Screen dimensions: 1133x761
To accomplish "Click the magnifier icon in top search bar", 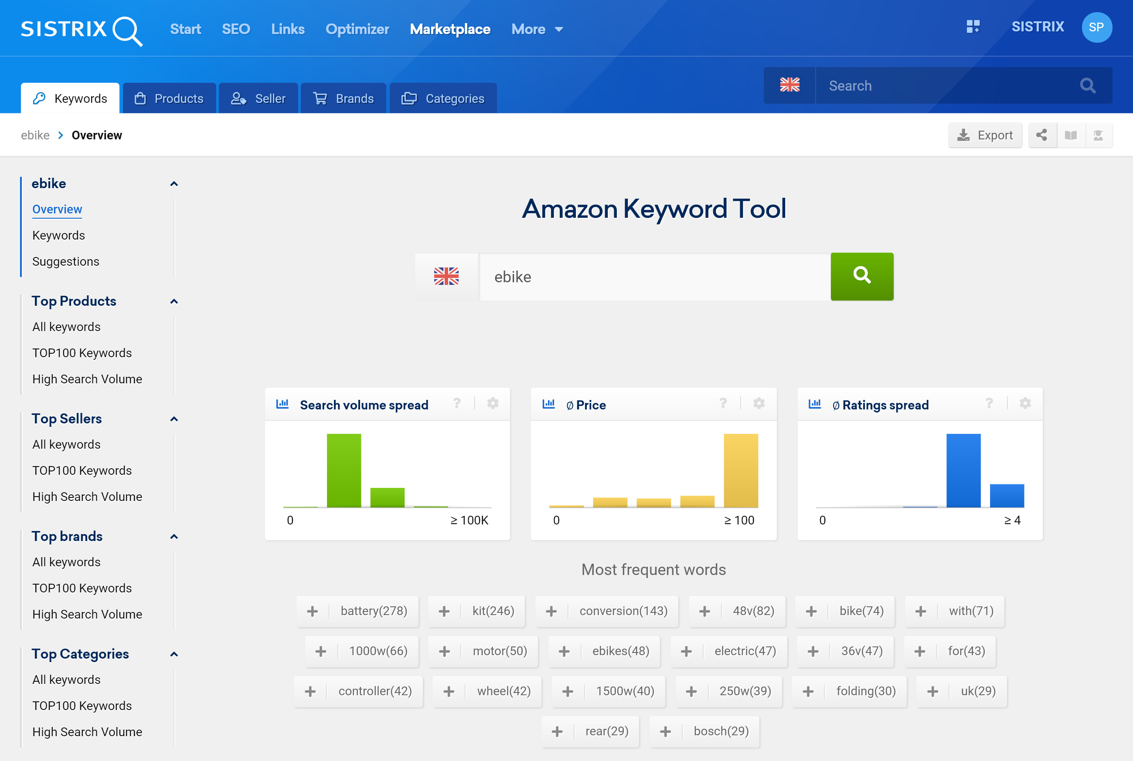I will pos(1087,86).
